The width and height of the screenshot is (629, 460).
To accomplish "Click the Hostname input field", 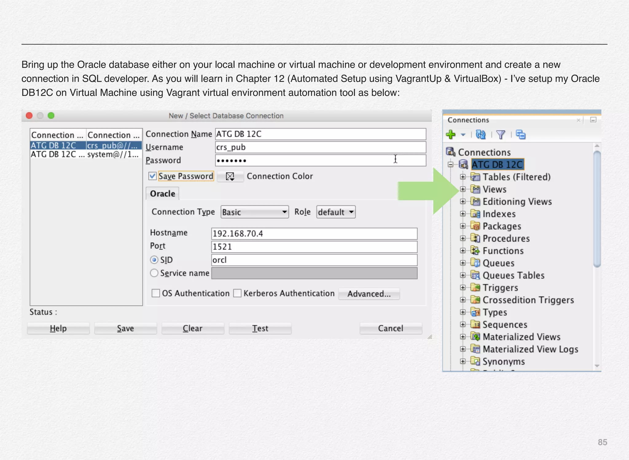I will pos(314,233).
